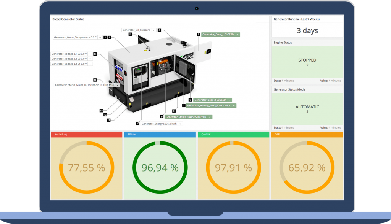Click the number 10 marker by Generator_Energy
Viewport: 391px width, 224px height.
click(138, 124)
